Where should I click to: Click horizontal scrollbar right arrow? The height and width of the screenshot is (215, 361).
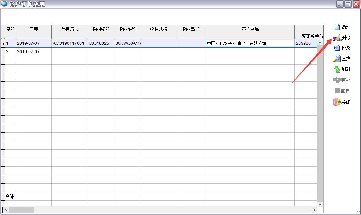315,210
